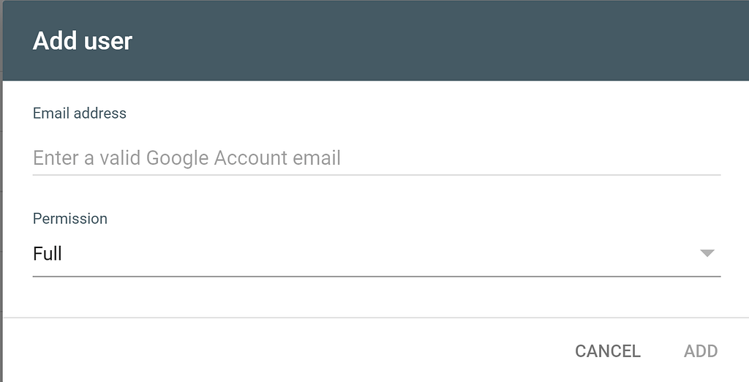Select the 'Full' permission value text

click(x=48, y=254)
